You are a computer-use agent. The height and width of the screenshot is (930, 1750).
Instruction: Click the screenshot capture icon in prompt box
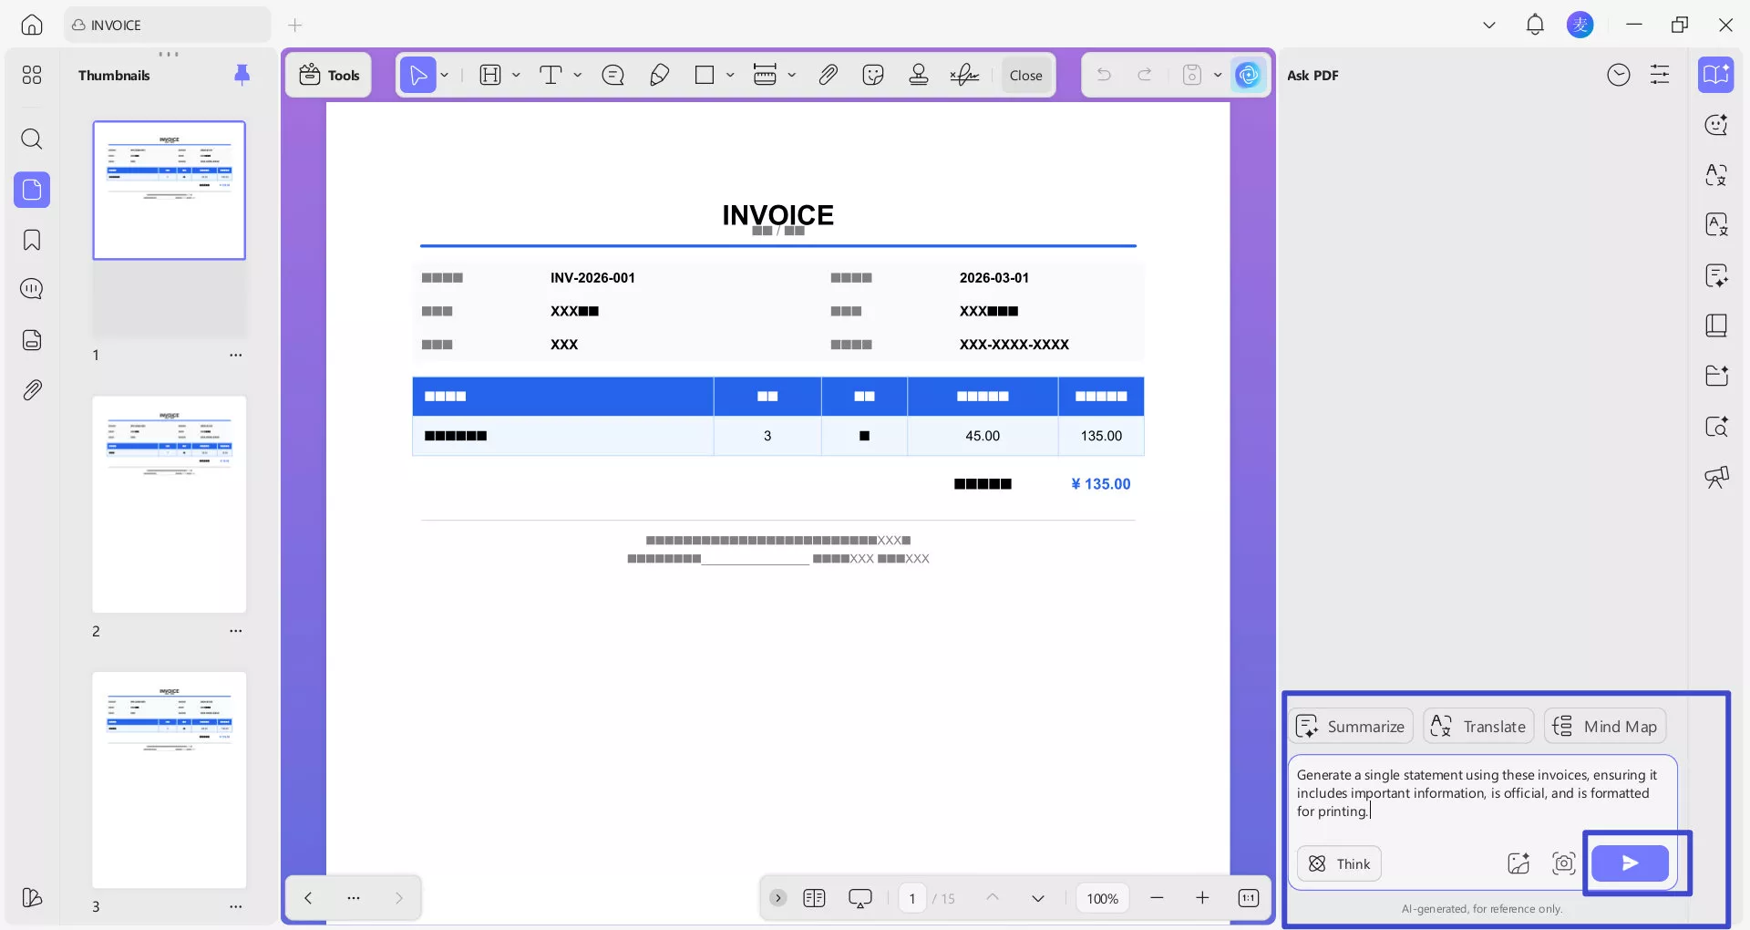1564,863
